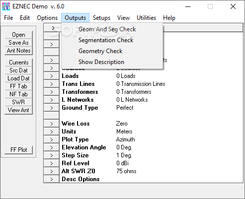
Task: Open Ant Notes
Action: pos(18,51)
